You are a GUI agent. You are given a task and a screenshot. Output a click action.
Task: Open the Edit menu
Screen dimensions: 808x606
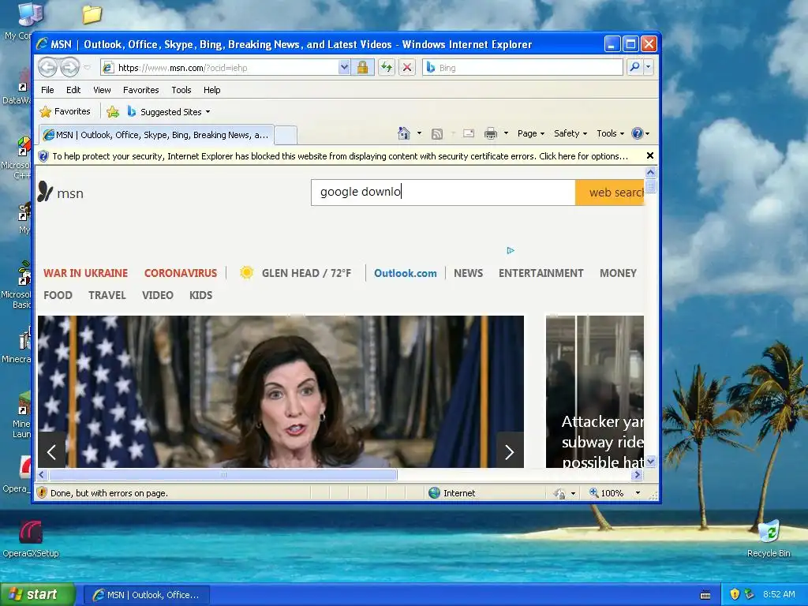[73, 90]
